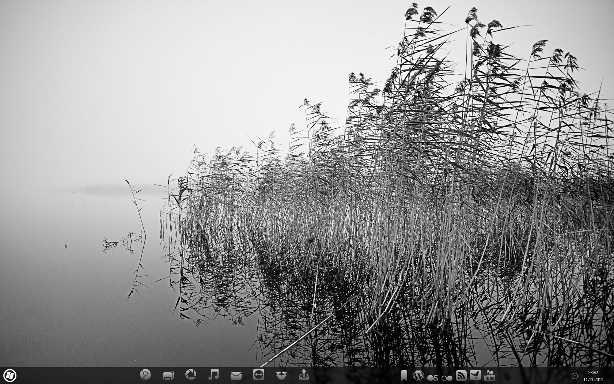Open the YouTube shortcut icon
Screen dimensions: 614x384
pyautogui.click(x=490, y=376)
